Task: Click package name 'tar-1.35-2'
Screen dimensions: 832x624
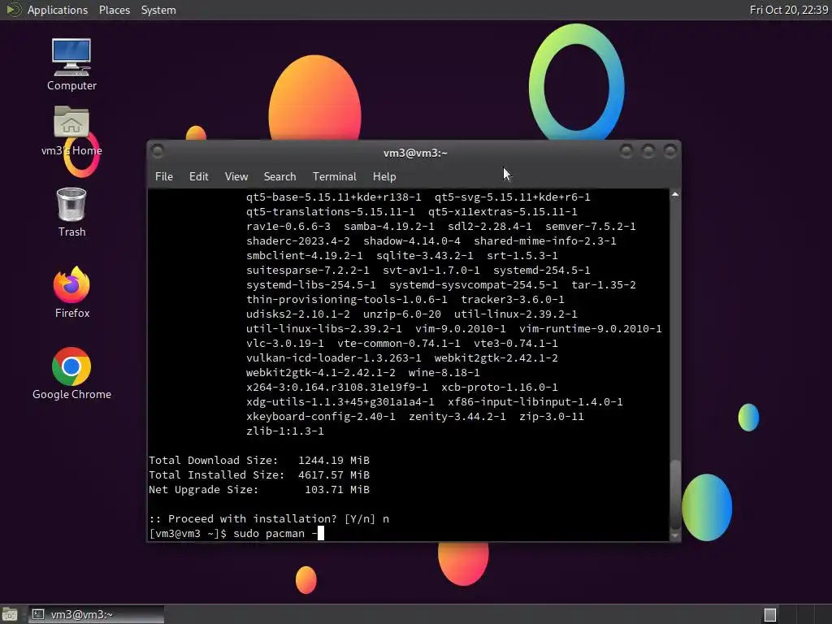Action: tap(604, 285)
